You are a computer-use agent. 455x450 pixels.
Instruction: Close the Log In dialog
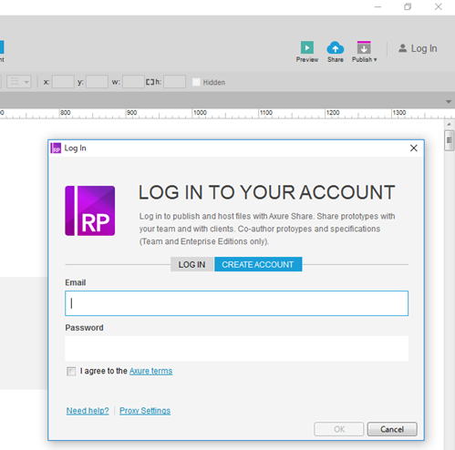[414, 148]
